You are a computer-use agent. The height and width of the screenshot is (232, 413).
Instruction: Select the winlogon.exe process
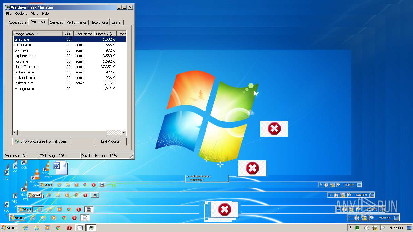click(x=69, y=89)
